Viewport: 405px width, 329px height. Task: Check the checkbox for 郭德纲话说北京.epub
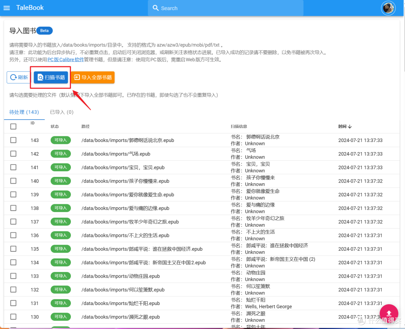(x=13, y=140)
